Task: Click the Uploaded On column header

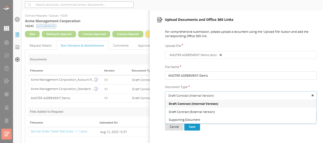Action: pos(109,122)
